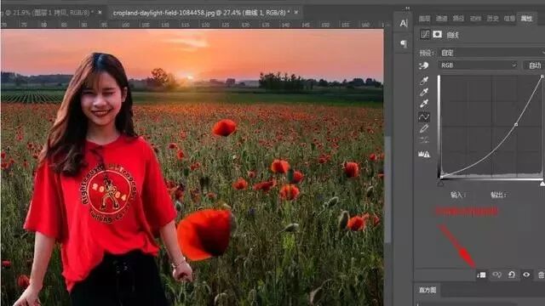Open the RGB channel dropdown
Viewport: 545px width, 306px height.
click(478, 65)
